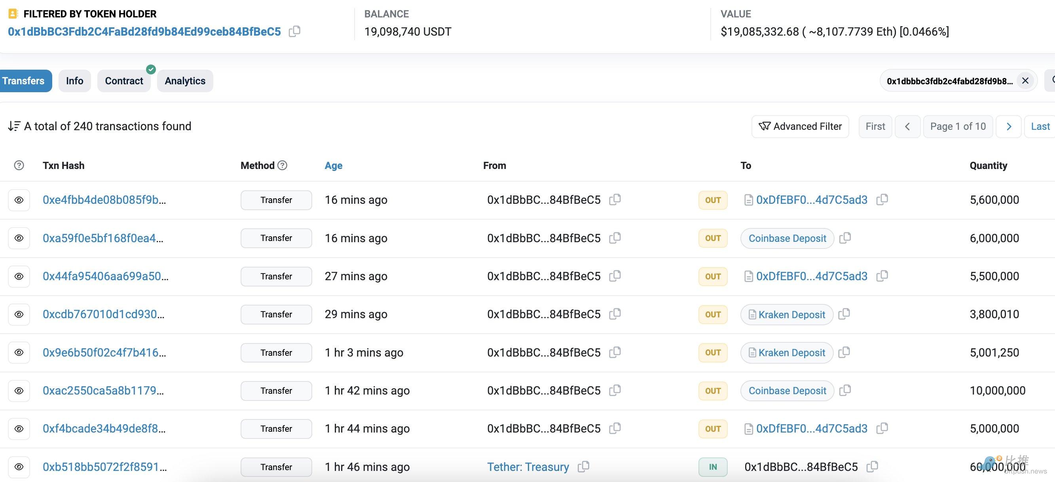Open the Contract tab
The image size is (1055, 482).
click(124, 81)
